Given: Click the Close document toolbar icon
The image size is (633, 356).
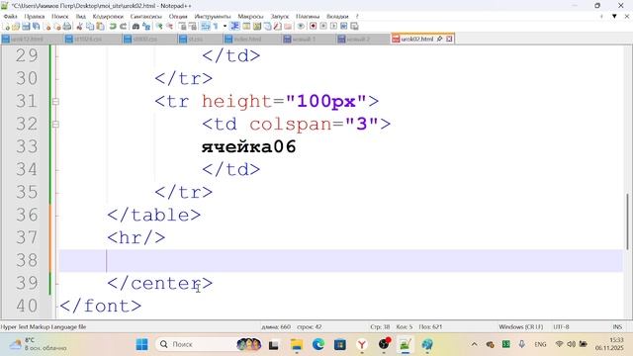Looking at the screenshot, I should (47, 27).
